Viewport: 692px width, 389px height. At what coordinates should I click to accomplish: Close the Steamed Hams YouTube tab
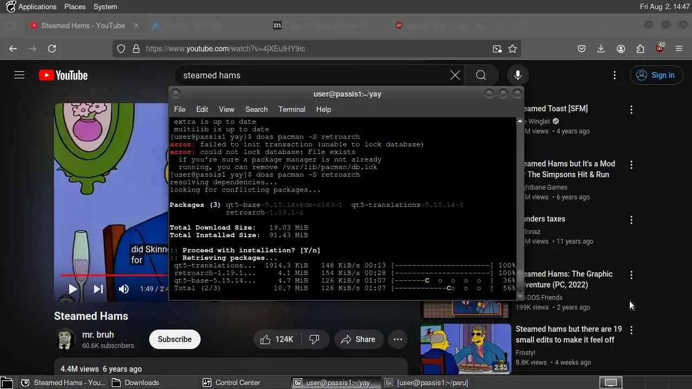click(136, 25)
